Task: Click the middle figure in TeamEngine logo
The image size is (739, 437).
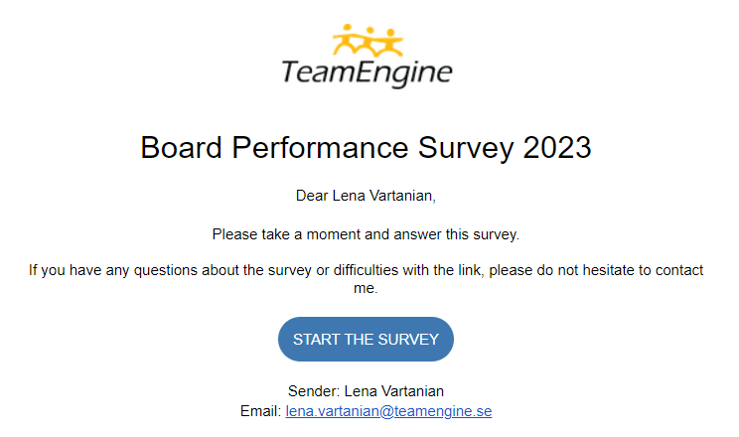Action: click(368, 42)
